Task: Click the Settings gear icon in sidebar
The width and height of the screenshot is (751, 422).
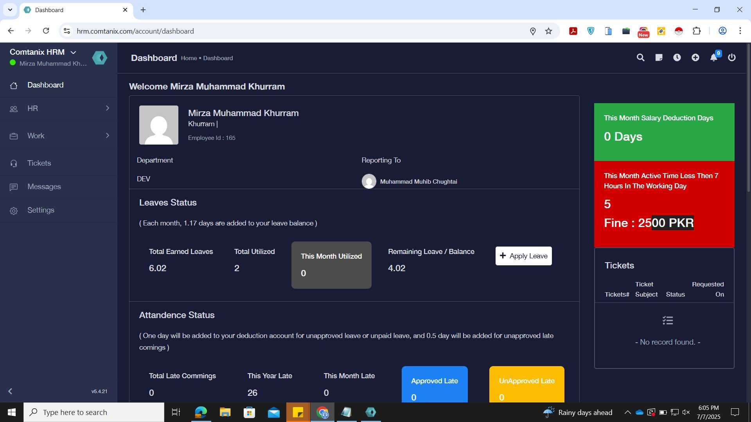Action: point(14,211)
